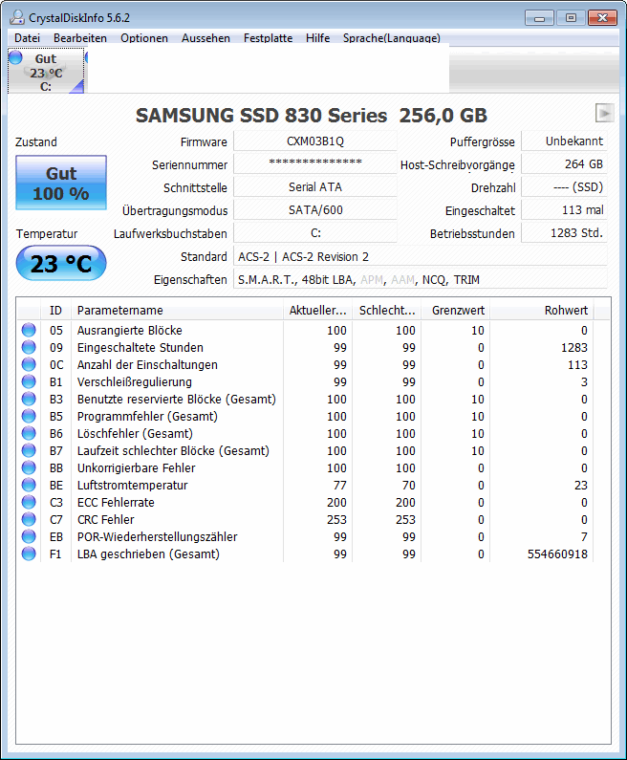Click the Puffergrösse value Unbekannt
Viewport: 627px width, 760px height.
564,141
